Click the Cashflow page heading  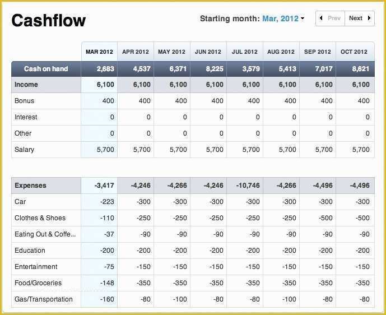(49, 20)
